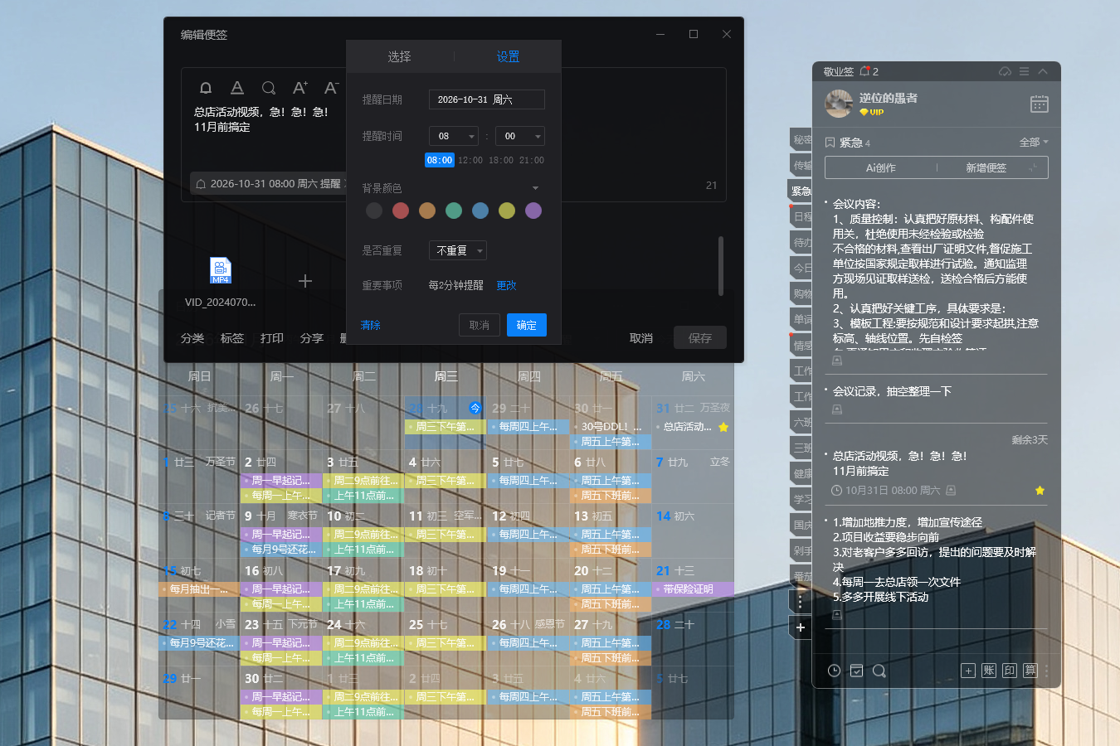The height and width of the screenshot is (746, 1120).
Task: Increase font size with the A+ icon
Action: [x=300, y=88]
